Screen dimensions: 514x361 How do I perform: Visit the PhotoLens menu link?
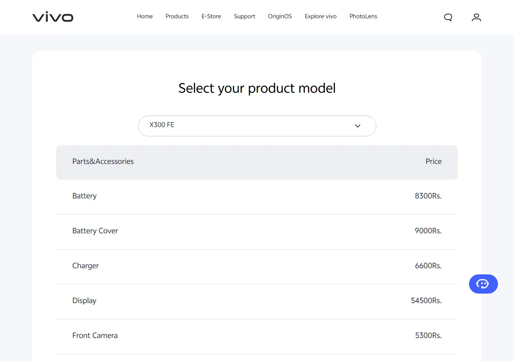click(x=363, y=16)
